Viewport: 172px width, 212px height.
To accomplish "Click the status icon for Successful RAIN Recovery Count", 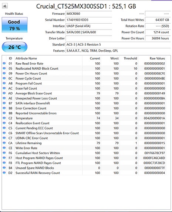I will (4, 173).
